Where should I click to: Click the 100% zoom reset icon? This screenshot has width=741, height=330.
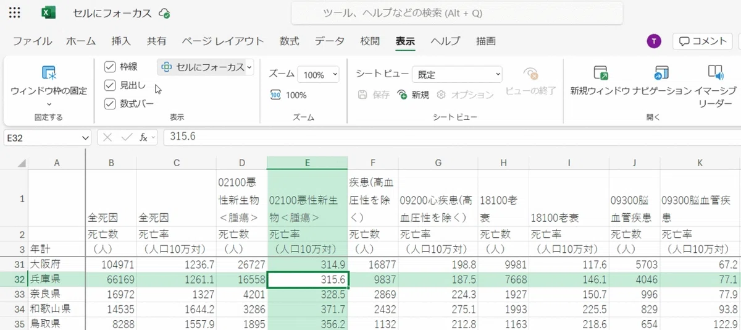275,95
